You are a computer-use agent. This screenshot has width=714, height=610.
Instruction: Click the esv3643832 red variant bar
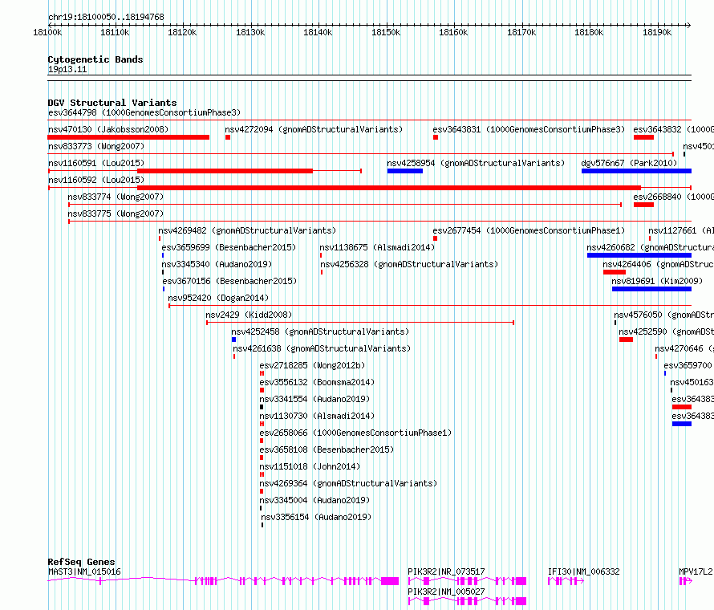click(643, 137)
